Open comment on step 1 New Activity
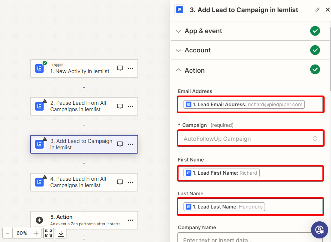The image size is (331, 242). [120, 68]
